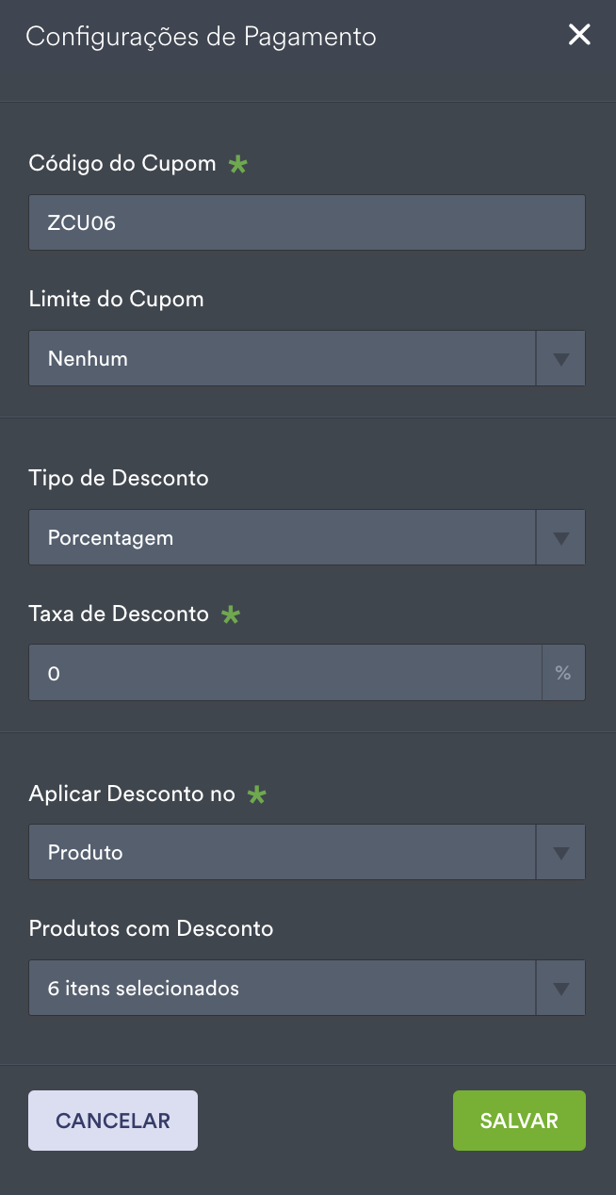Screen dimensions: 616x1195
Task: Open the dropdown showing Produto
Action: coord(282,853)
